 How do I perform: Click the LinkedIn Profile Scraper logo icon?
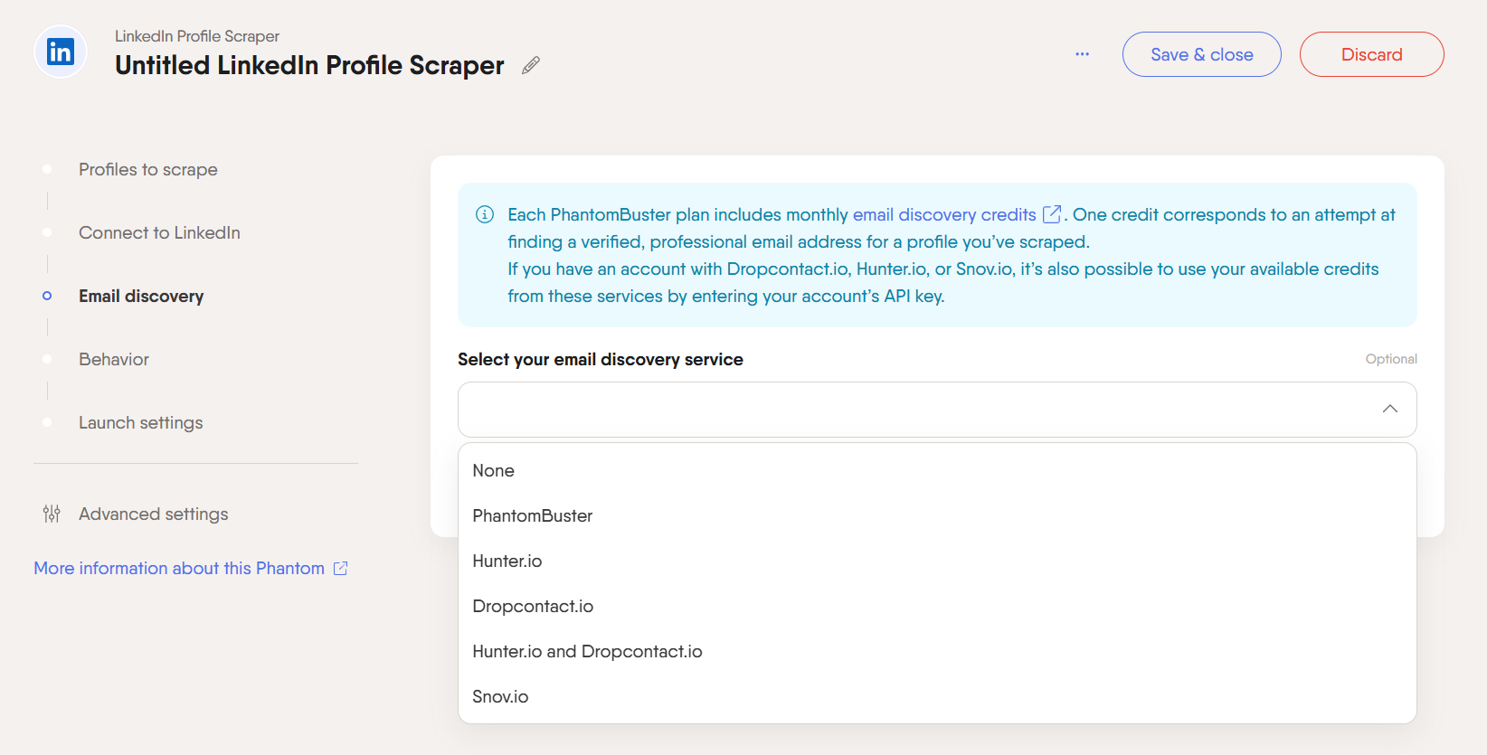[60, 52]
